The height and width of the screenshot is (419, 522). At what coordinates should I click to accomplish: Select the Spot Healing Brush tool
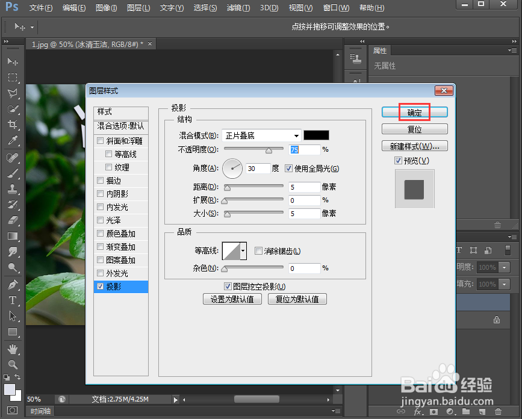13,157
